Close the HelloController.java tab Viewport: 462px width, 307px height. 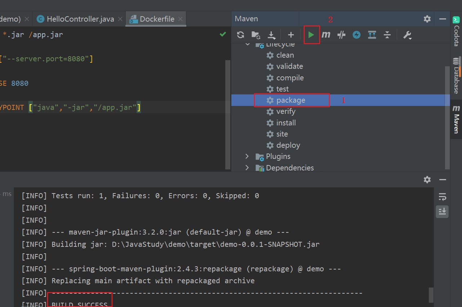(x=120, y=19)
